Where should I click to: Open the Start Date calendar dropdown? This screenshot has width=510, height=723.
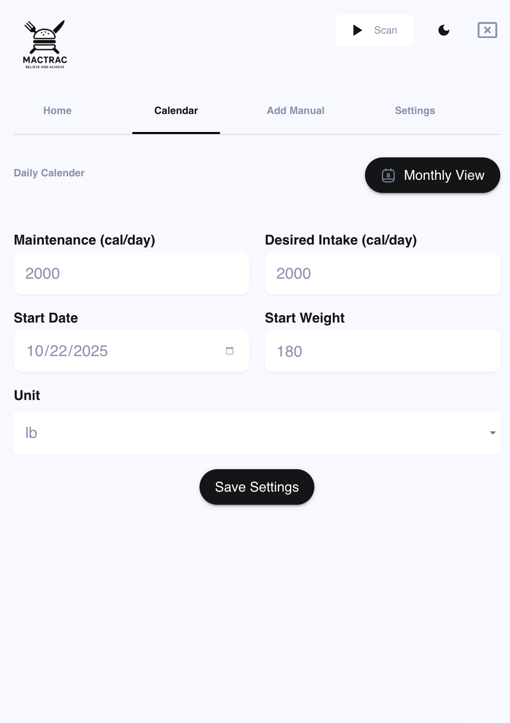[230, 351]
